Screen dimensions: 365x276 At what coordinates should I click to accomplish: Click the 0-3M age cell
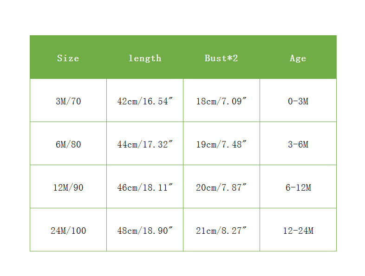click(x=298, y=101)
